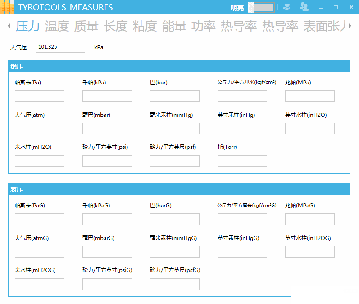This screenshot has height=304, width=359.
Task: Click the 巴(barG) input field
Action: coord(175,219)
